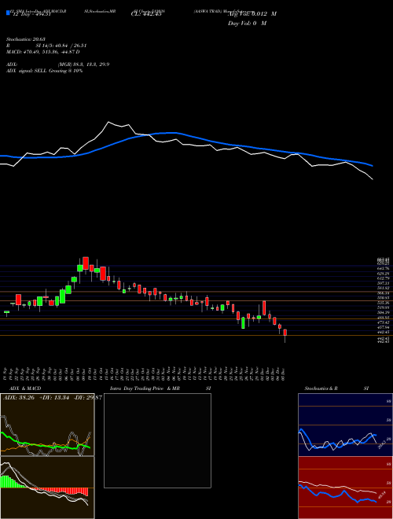The width and height of the screenshot is (393, 519).
Task: Click the 'SI 14/3: 40.84 / 26.51' value
Action: pos(61,46)
